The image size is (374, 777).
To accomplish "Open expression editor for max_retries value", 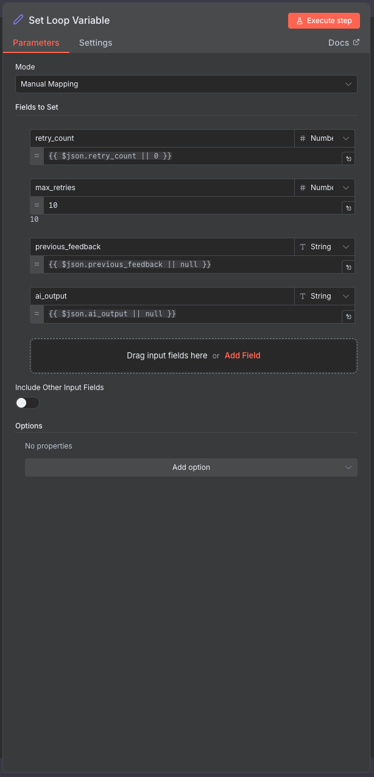I will point(348,208).
